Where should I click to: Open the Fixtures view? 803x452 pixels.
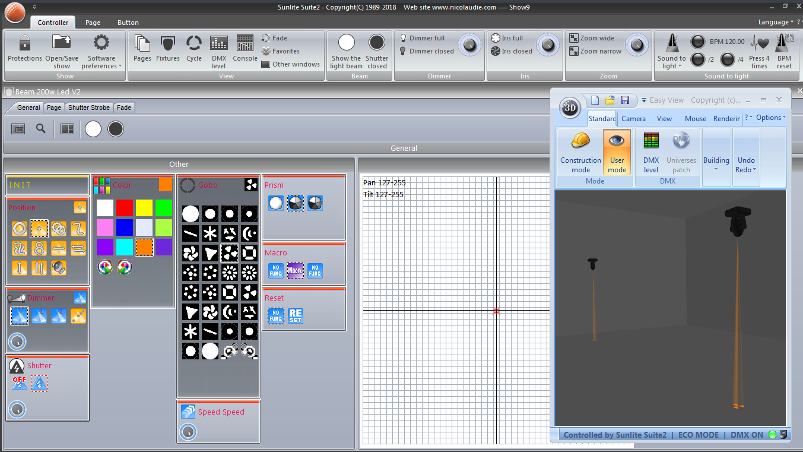(168, 49)
